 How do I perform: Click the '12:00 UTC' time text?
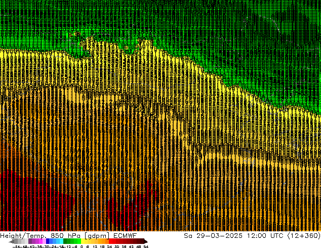click(x=265, y=236)
